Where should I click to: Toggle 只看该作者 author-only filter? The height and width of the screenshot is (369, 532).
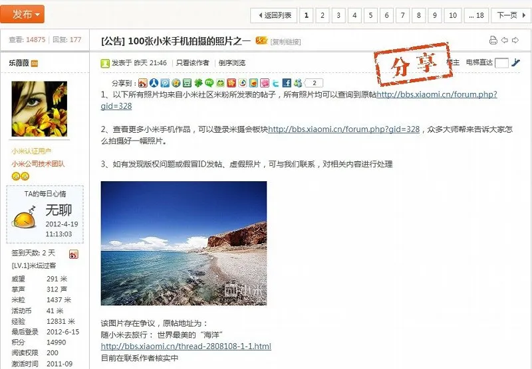(x=192, y=62)
